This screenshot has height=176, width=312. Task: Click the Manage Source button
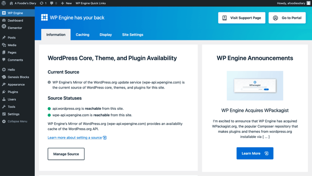(x=66, y=154)
